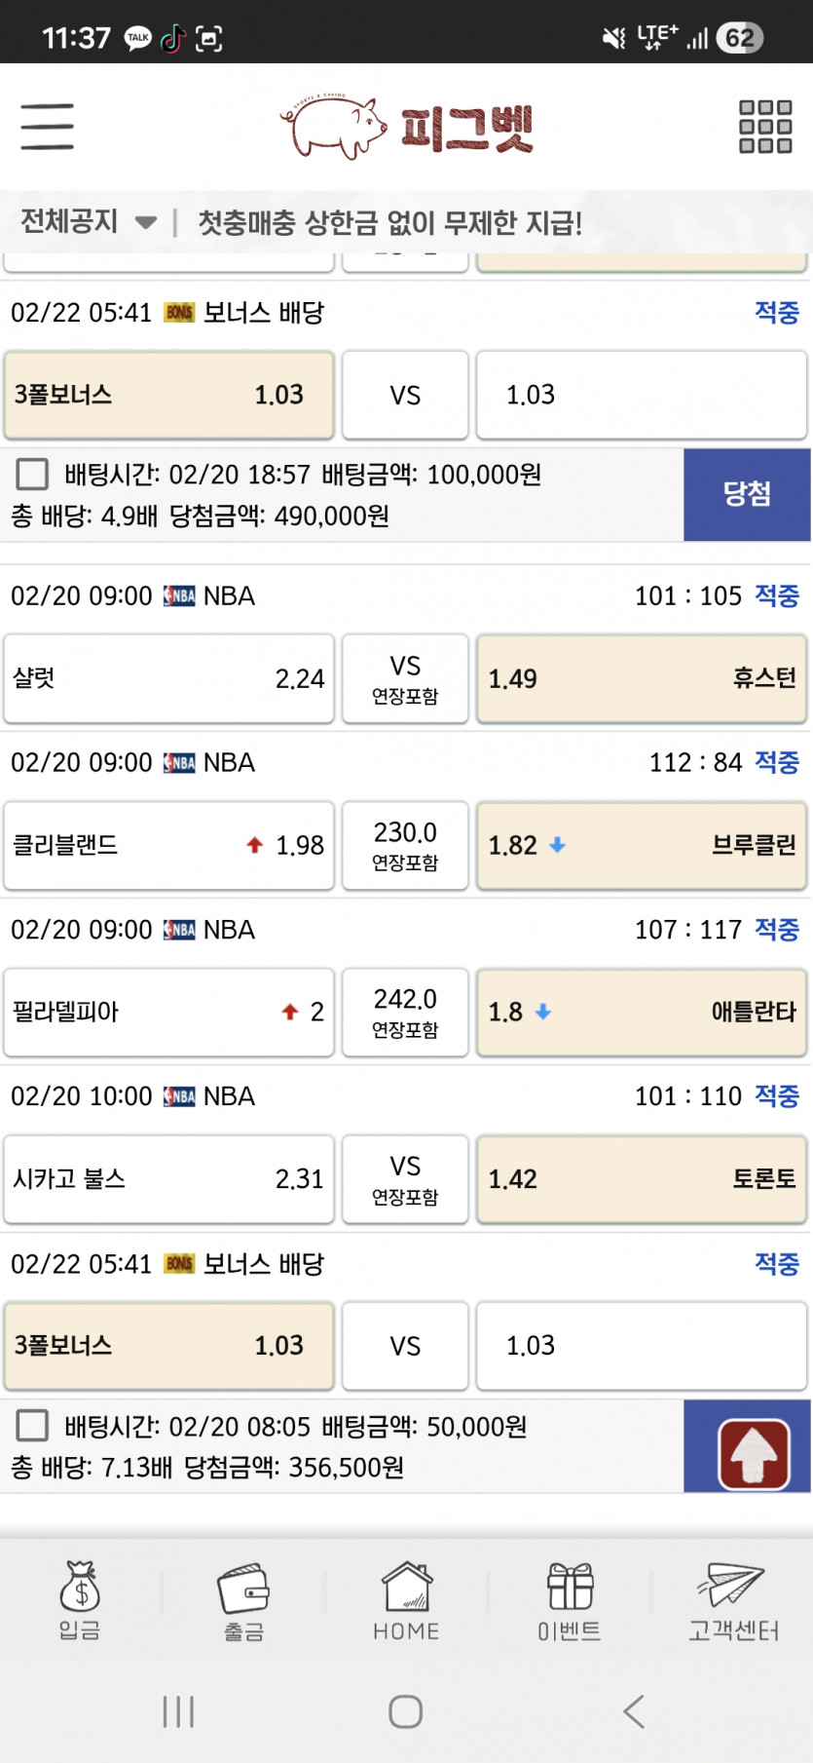Check the 100,000원 bet slip checkbox
Viewport: 813px width, 1763px height.
tap(32, 475)
